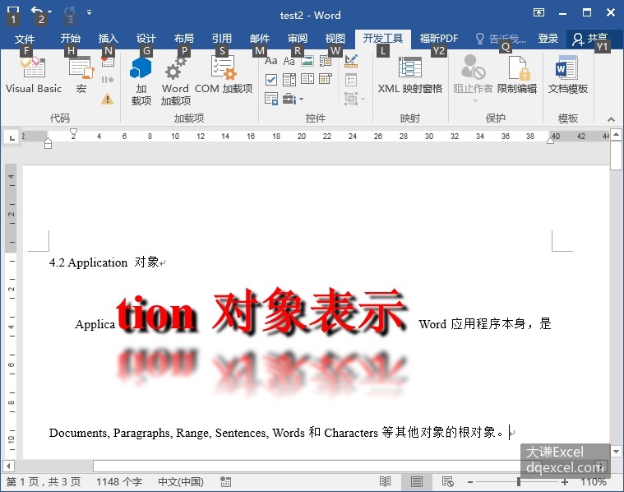Viewport: 624px width, 492px height.
Task: Switch to the 视图 View tab
Action: [x=335, y=38]
